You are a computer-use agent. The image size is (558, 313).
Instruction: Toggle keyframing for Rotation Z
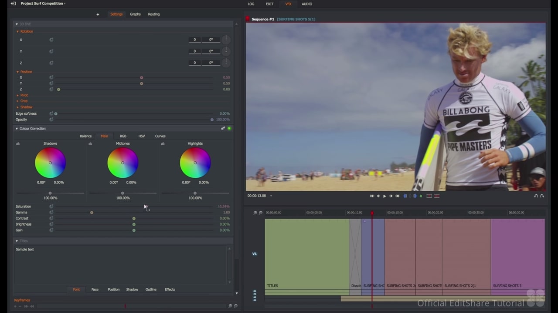(51, 63)
